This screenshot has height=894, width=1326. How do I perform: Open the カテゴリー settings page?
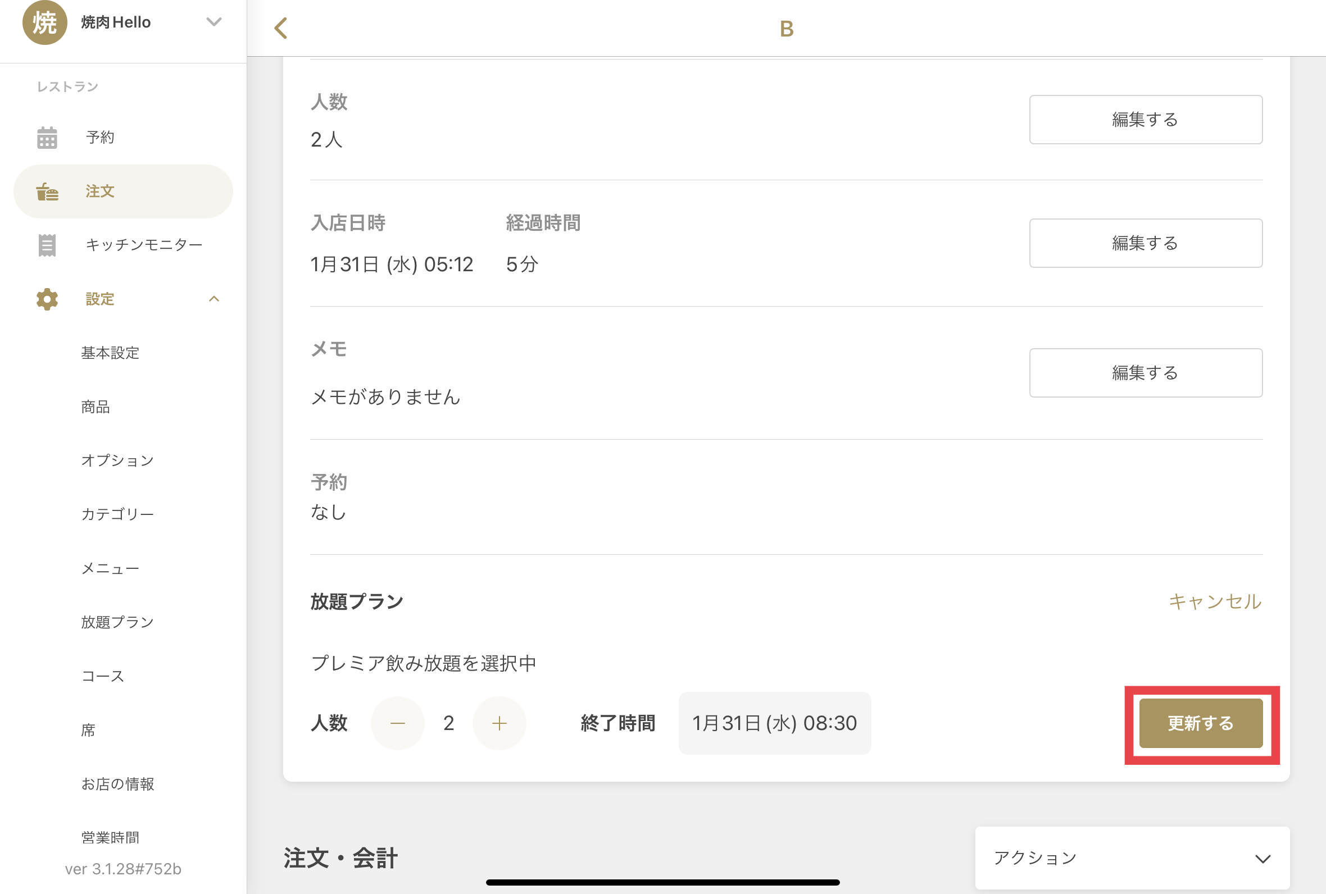(117, 514)
